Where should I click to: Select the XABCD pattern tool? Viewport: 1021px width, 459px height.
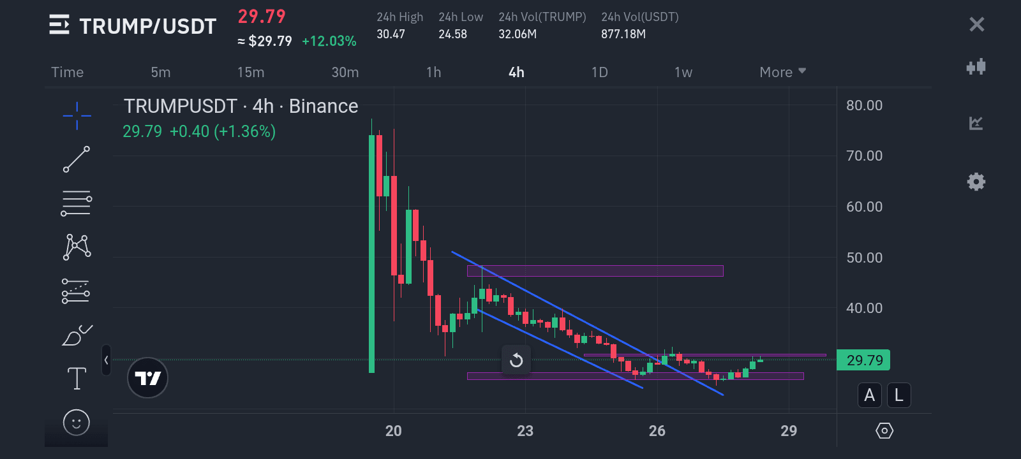(77, 247)
